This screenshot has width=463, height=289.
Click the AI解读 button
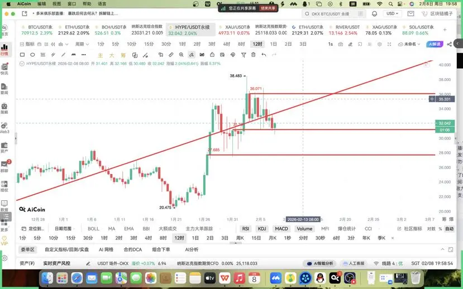click(x=435, y=44)
